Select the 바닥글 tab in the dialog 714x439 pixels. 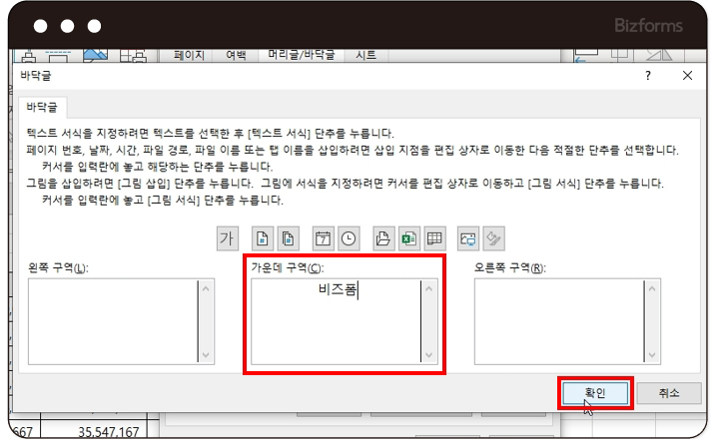tap(42, 108)
